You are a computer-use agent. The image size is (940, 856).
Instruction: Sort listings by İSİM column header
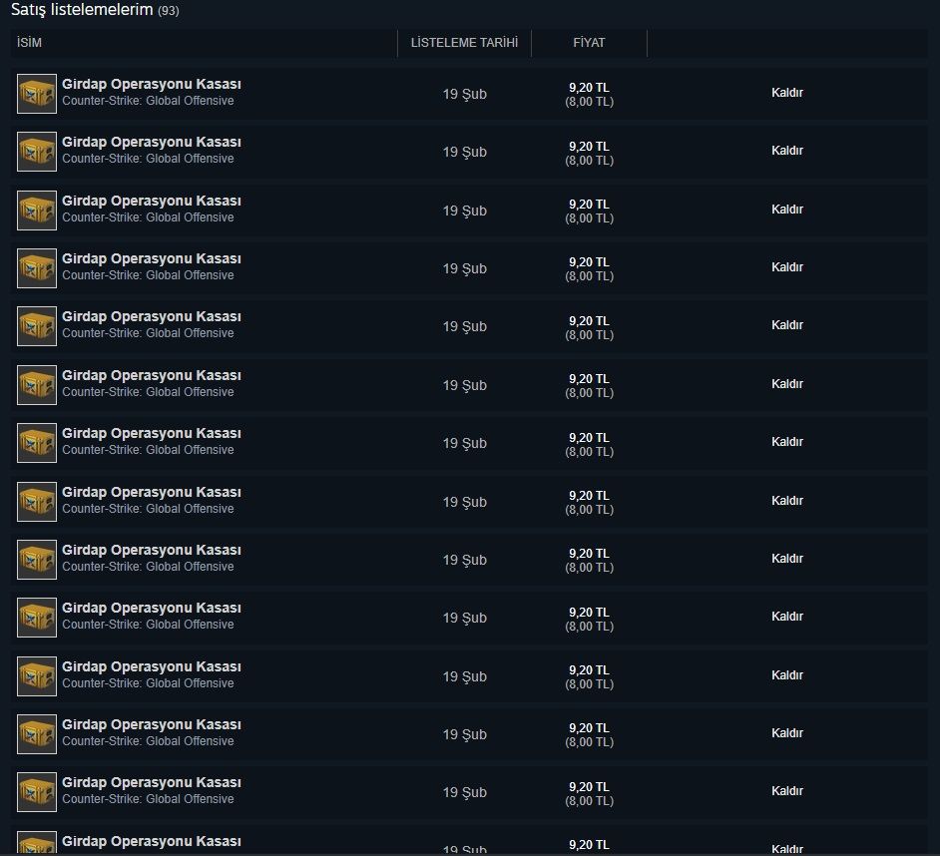(30, 43)
